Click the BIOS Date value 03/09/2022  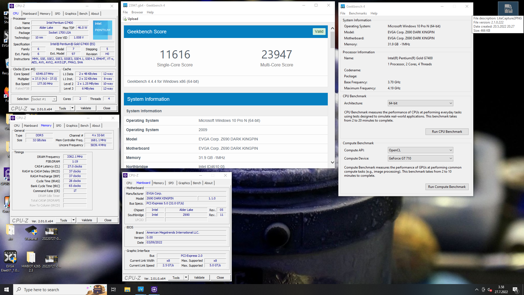(x=186, y=242)
